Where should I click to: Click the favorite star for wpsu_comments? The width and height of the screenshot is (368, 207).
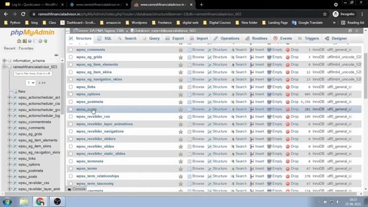click(181, 50)
